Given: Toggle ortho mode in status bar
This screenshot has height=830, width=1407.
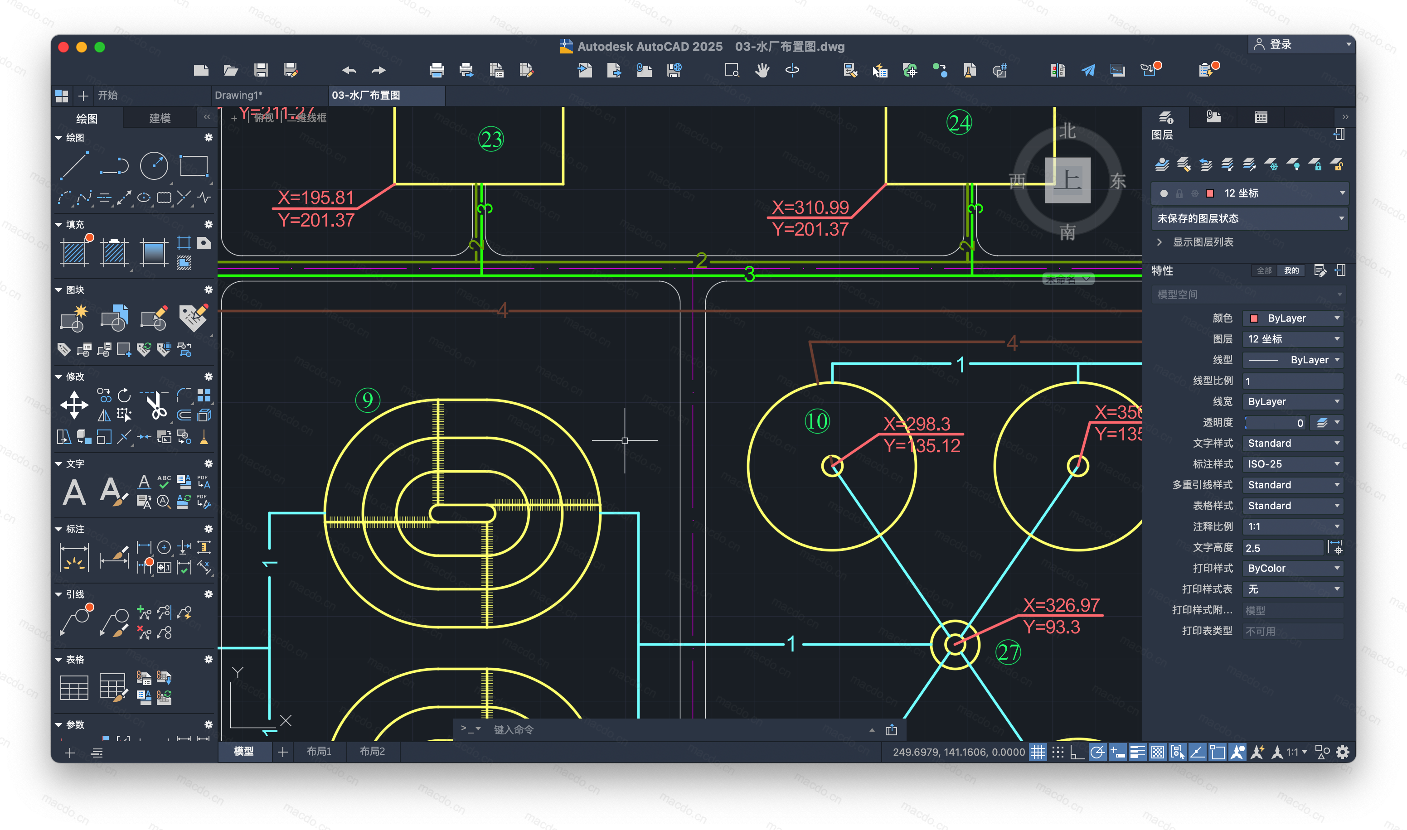Looking at the screenshot, I should (1077, 752).
